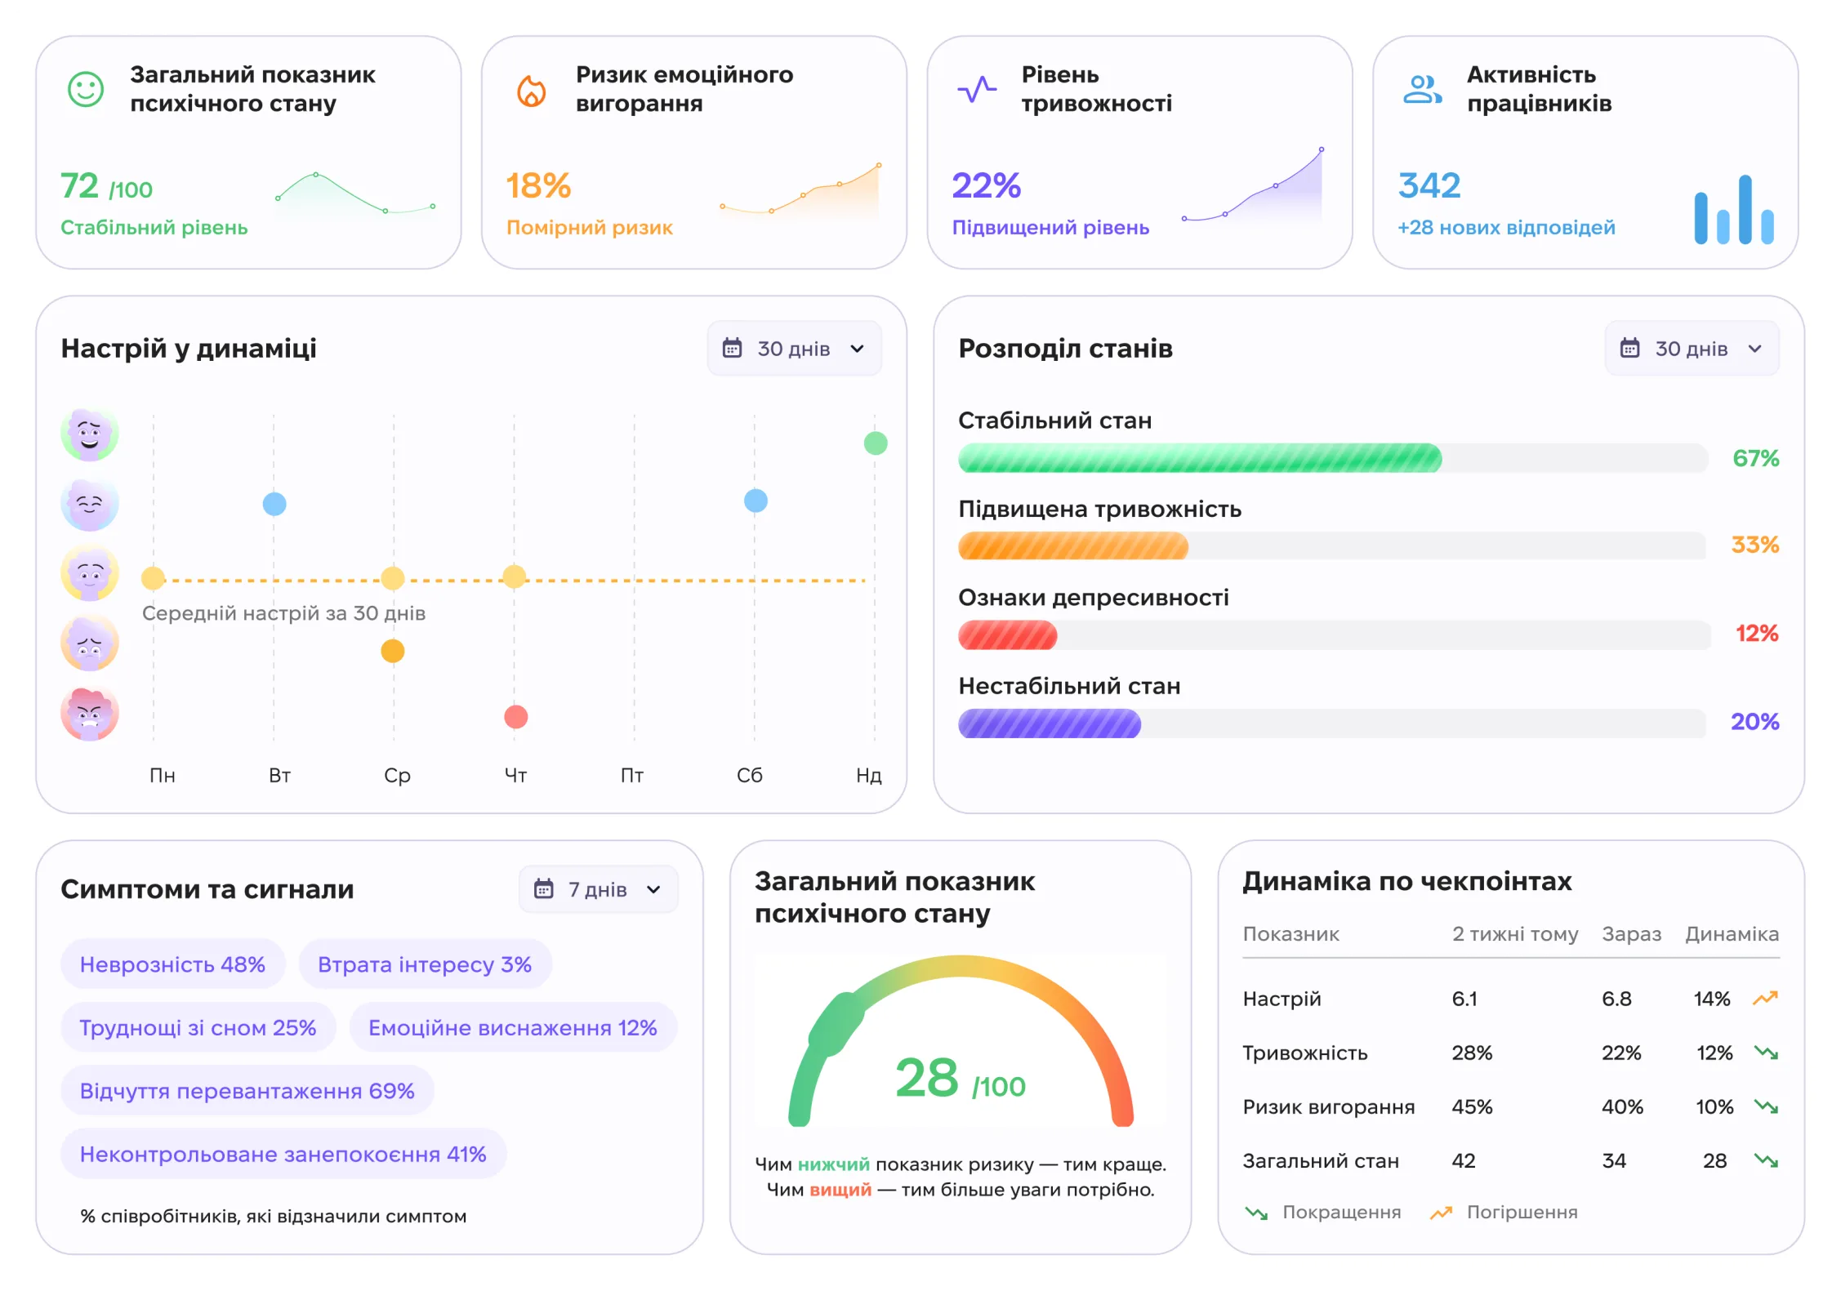Click the green Стабільний стан progress bar
This screenshot has height=1291, width=1841.
click(x=1200, y=458)
